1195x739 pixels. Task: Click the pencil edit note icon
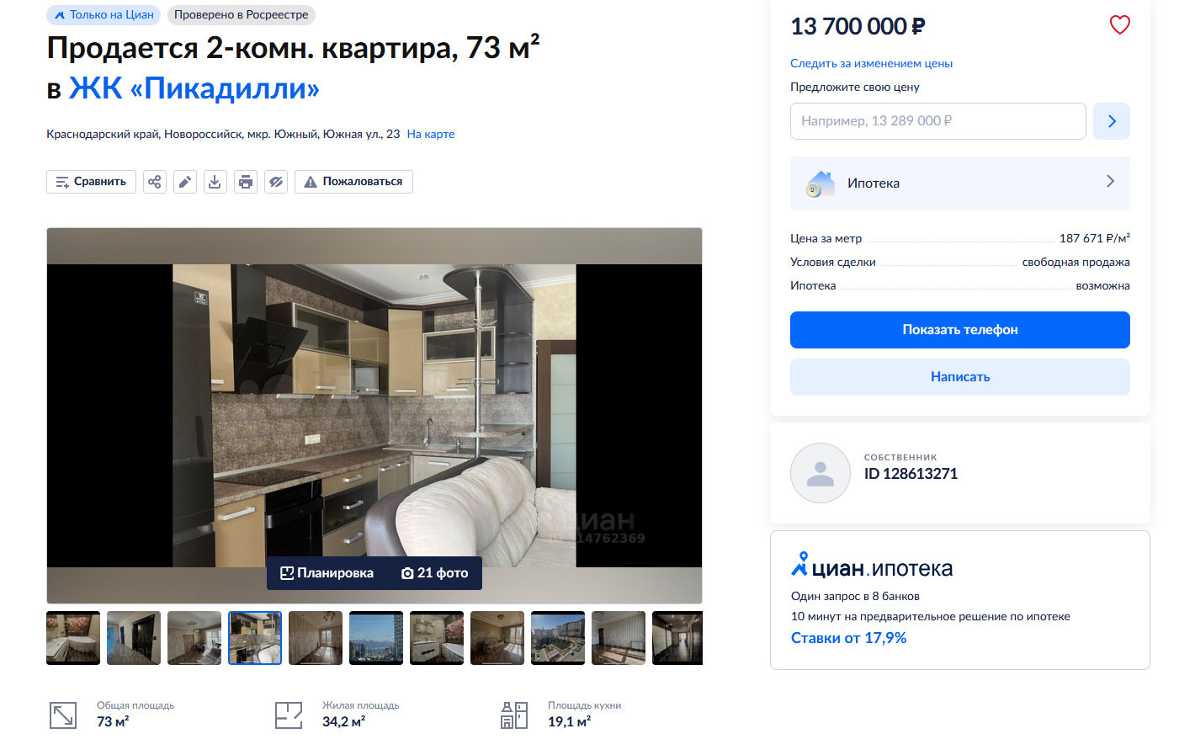[185, 182]
